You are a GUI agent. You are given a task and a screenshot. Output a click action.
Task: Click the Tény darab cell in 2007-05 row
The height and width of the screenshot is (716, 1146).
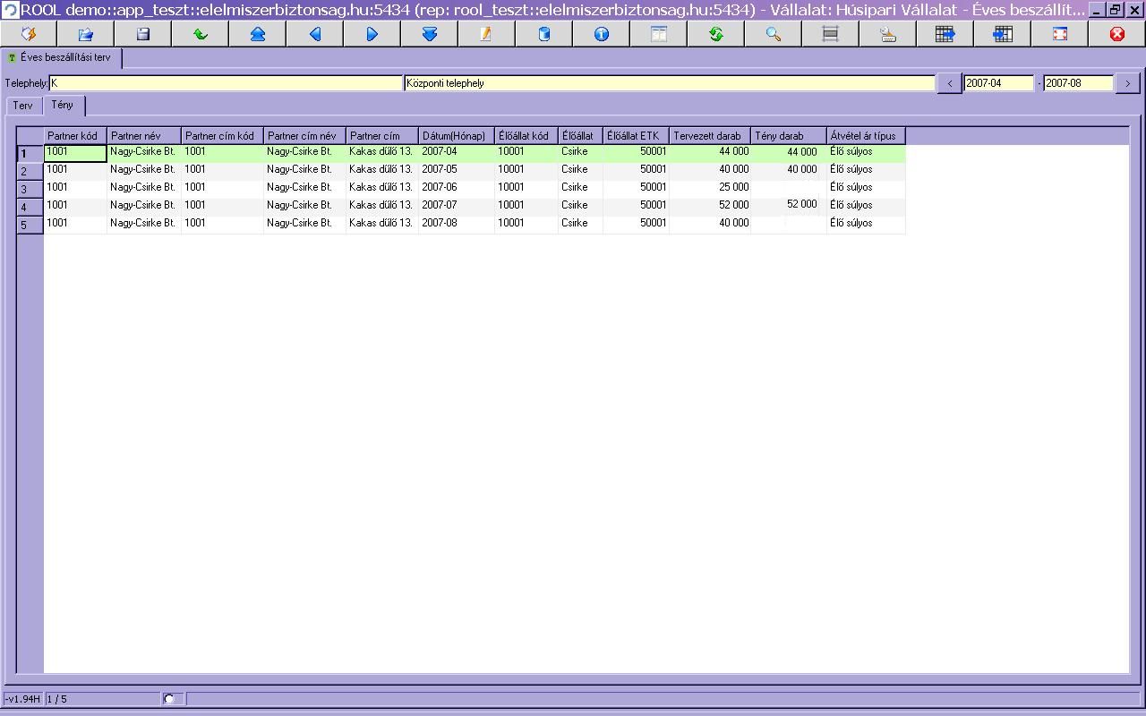pyautogui.click(x=789, y=171)
